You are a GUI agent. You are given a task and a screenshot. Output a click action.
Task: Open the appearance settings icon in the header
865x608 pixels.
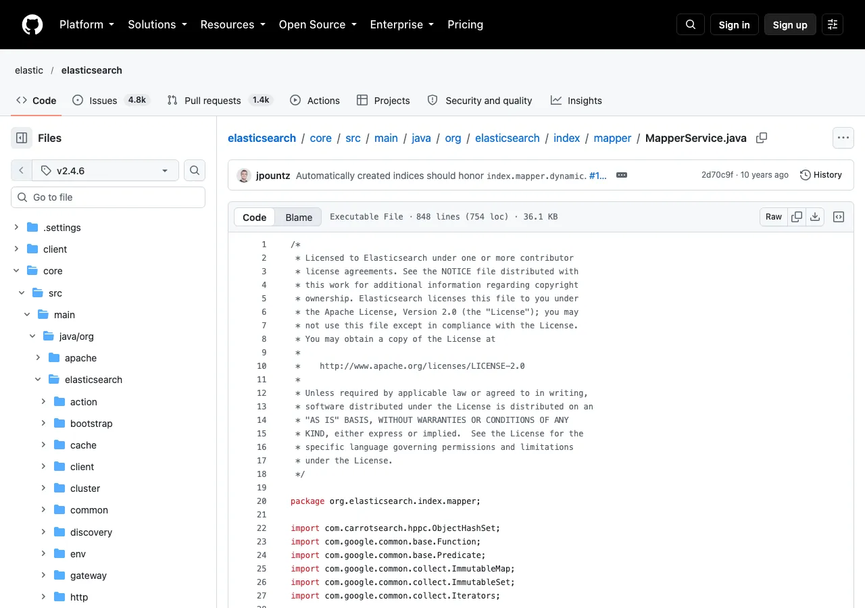pyautogui.click(x=833, y=24)
